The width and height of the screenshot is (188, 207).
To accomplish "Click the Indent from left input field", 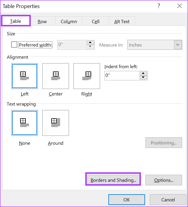I will (122, 76).
